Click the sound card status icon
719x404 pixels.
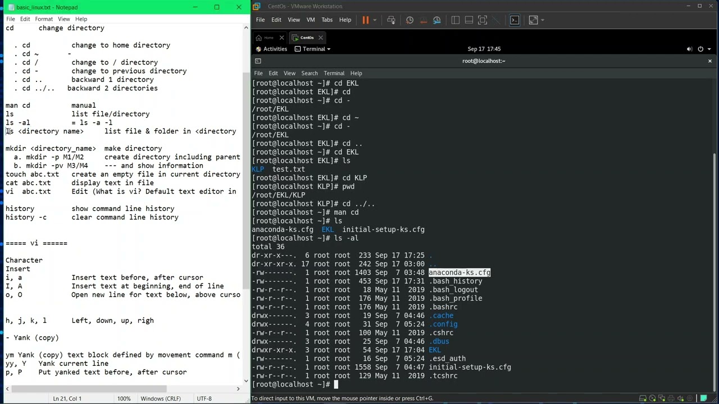click(681, 398)
